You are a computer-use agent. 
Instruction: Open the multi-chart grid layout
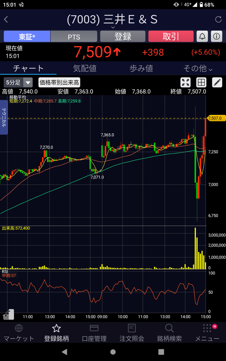pos(201,82)
